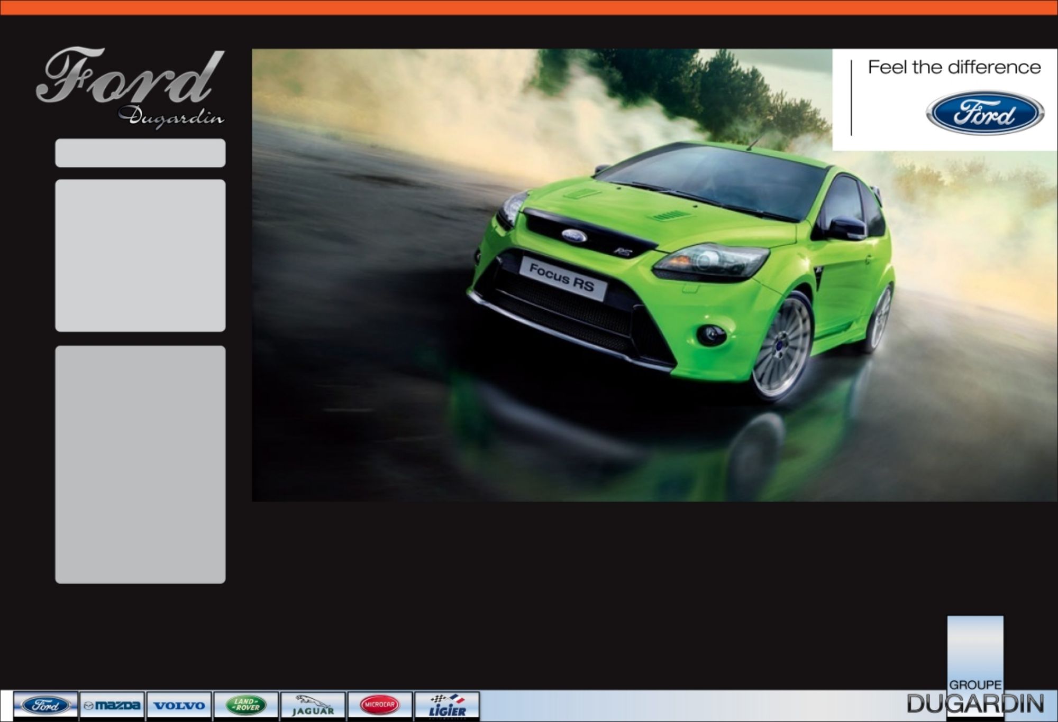1058x722 pixels.
Task: Click the large bottom gray sidebar panel
Action: click(x=140, y=464)
